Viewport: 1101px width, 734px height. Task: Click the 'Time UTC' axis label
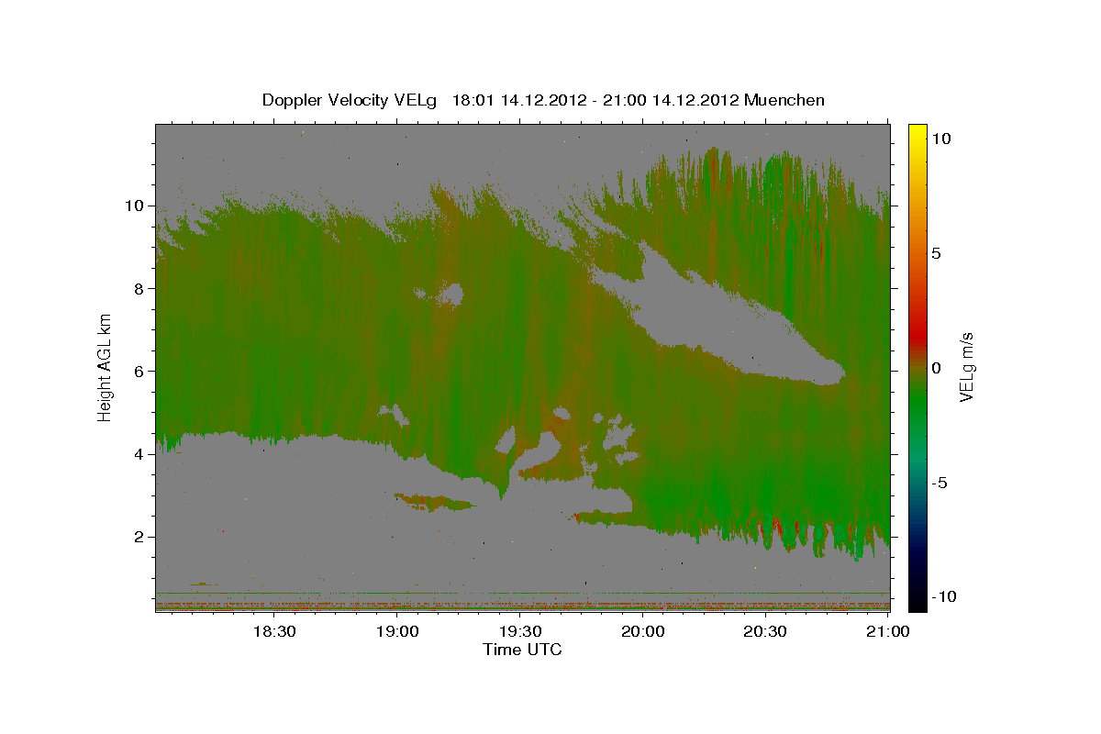pos(522,650)
